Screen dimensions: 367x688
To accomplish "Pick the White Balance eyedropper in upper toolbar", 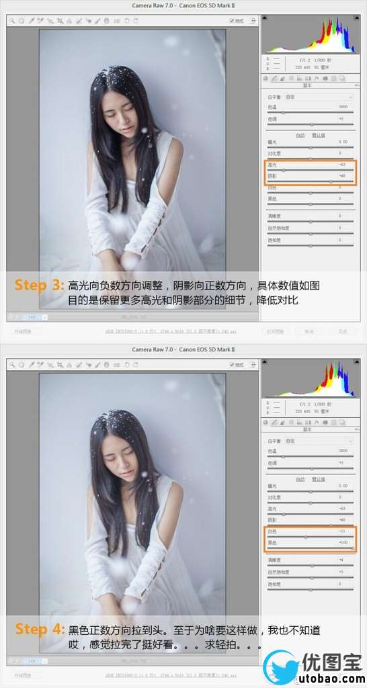I will pyautogui.click(x=31, y=21).
